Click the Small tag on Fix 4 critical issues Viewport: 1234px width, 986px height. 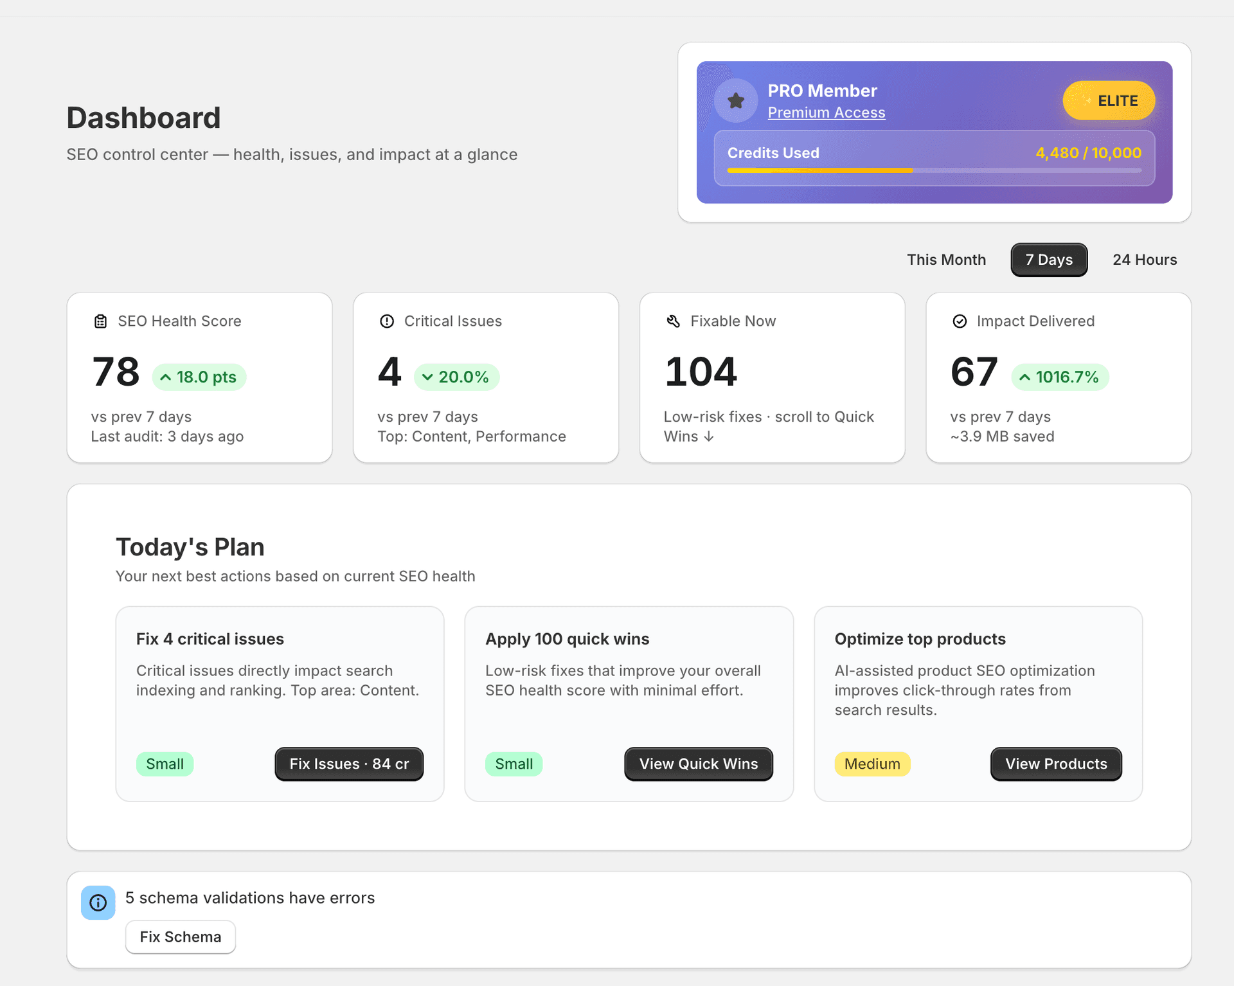165,764
